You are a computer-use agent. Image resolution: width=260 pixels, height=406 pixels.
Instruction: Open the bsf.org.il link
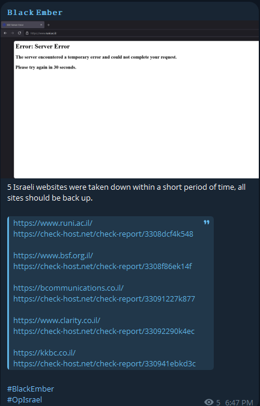point(53,255)
